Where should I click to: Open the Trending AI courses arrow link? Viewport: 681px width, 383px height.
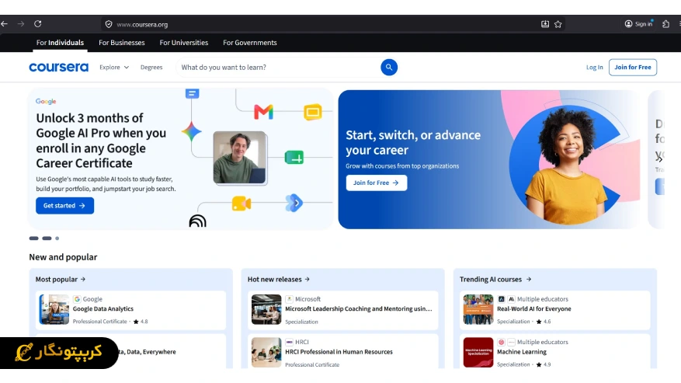[495, 280]
